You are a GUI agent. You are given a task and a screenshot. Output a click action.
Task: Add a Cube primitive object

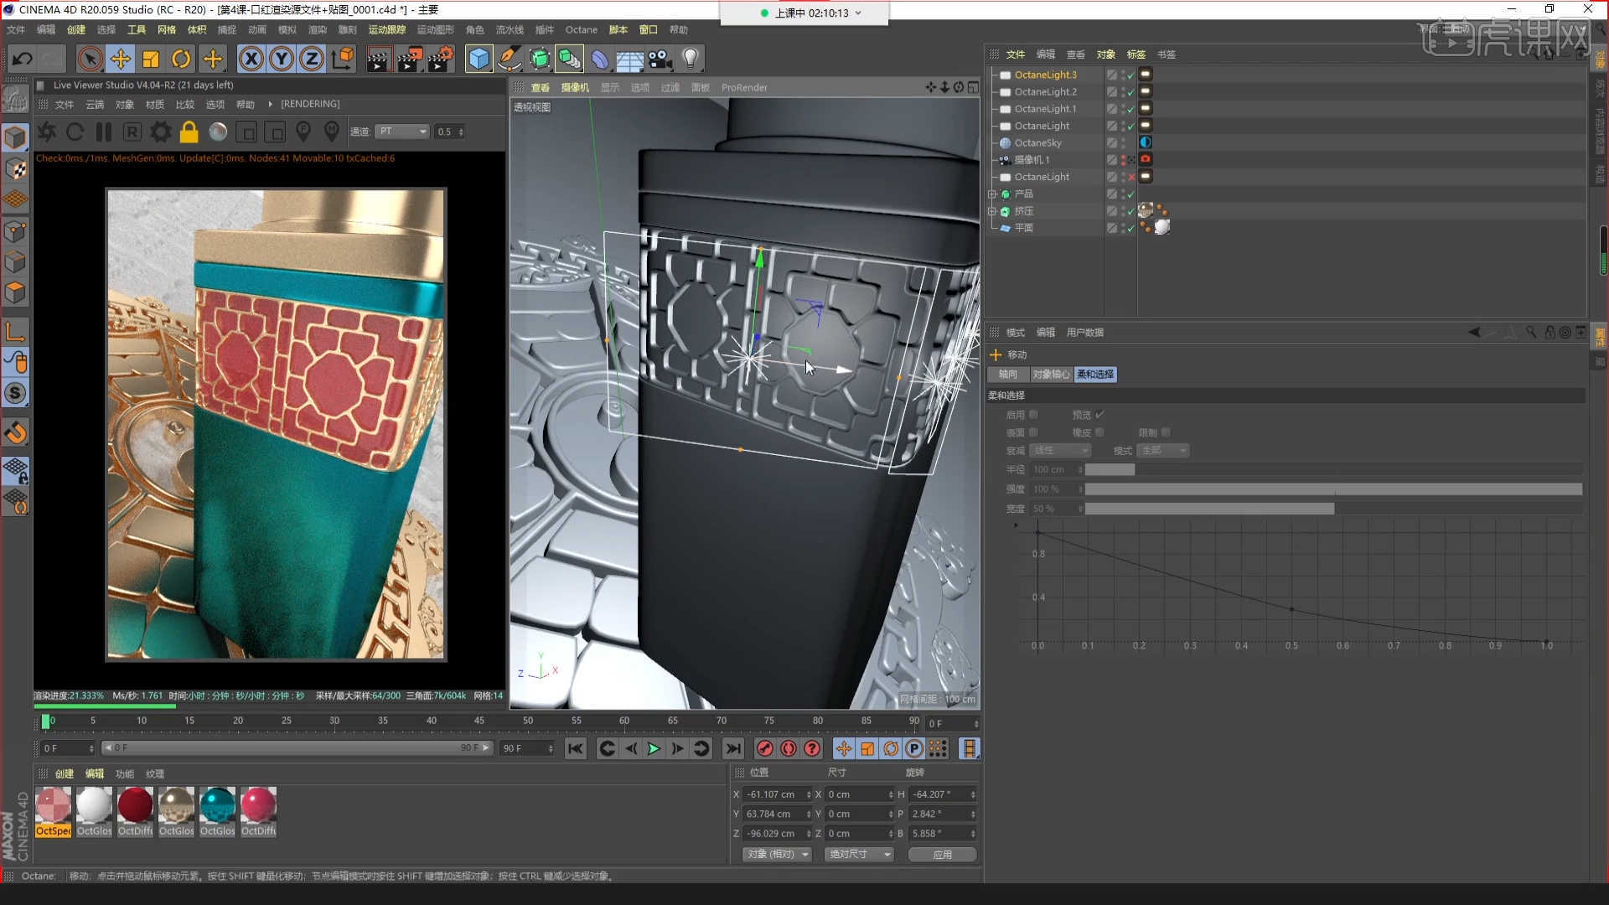[479, 59]
